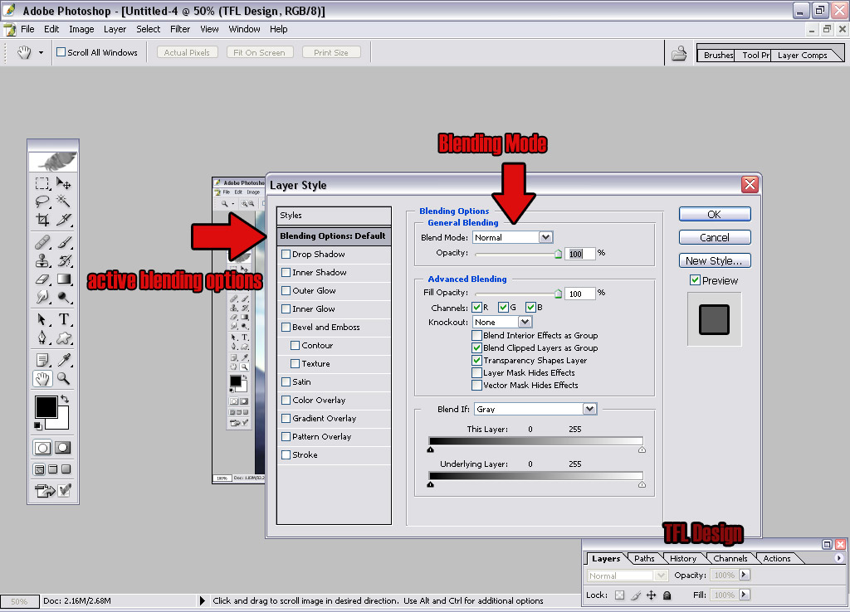The width and height of the screenshot is (850, 612).
Task: Enable the Bevel and Emboss style
Action: pyautogui.click(x=286, y=327)
